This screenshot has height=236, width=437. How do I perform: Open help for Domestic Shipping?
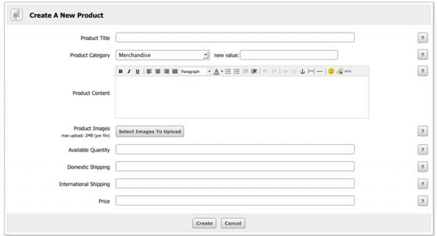(423, 166)
